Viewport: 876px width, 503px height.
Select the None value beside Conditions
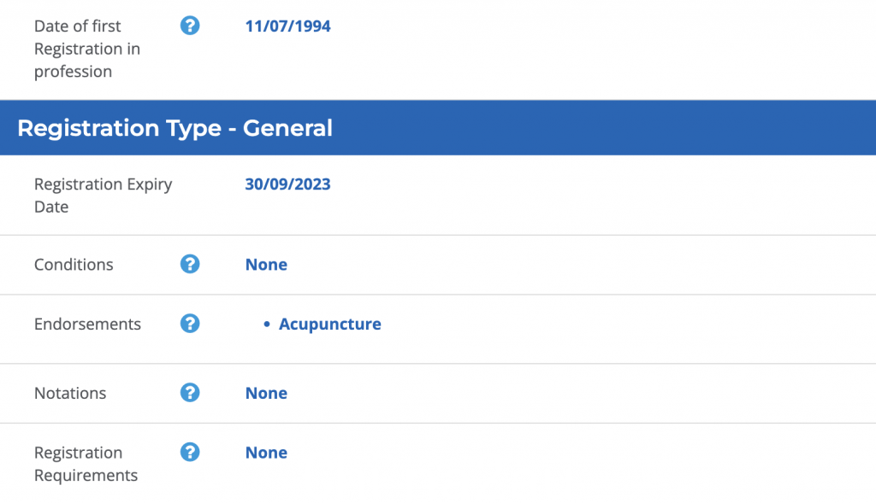[266, 265]
